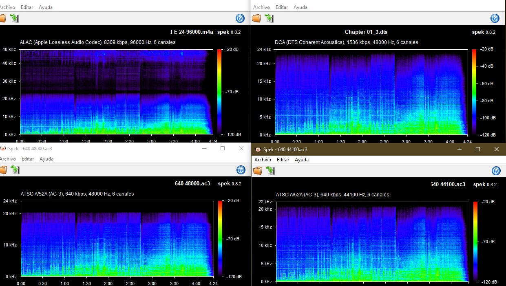Minimize the Spek 640 44100.ac3 window
Screen dimensions: 506x286
point(459,149)
